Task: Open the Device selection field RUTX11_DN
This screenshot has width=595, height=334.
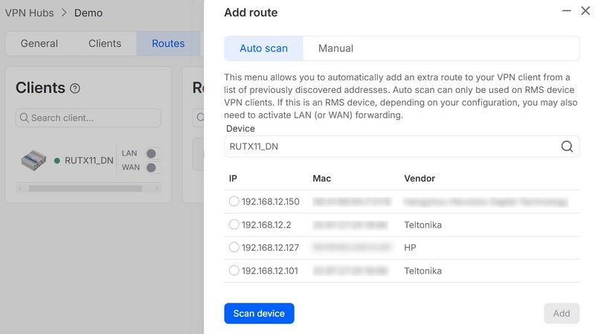Action: pos(390,147)
